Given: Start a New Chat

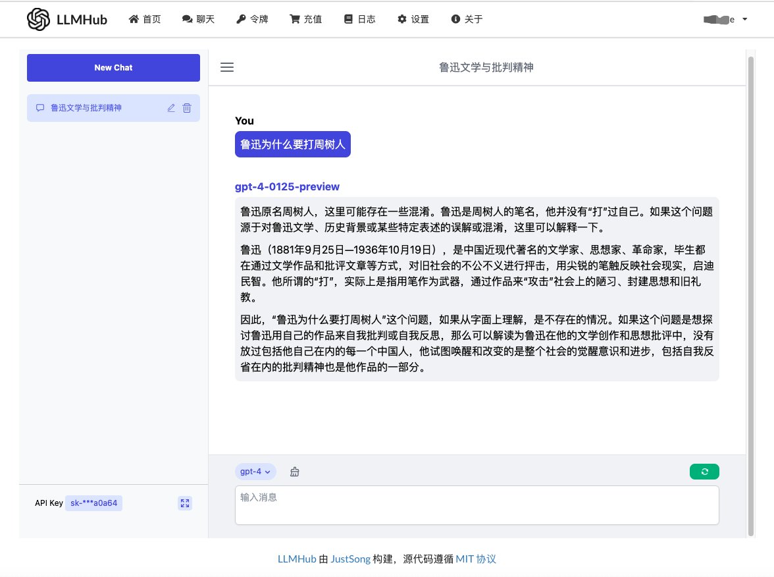Looking at the screenshot, I should pos(113,68).
